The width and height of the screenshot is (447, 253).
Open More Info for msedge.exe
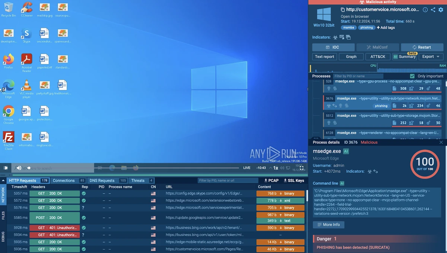click(x=329, y=225)
